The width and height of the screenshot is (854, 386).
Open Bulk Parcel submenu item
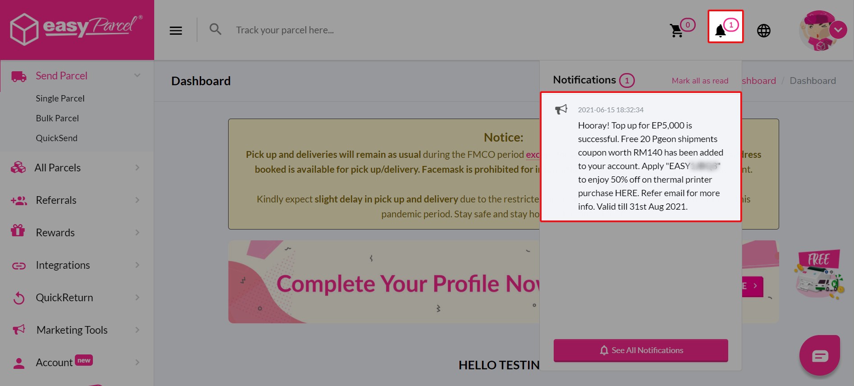(x=57, y=118)
